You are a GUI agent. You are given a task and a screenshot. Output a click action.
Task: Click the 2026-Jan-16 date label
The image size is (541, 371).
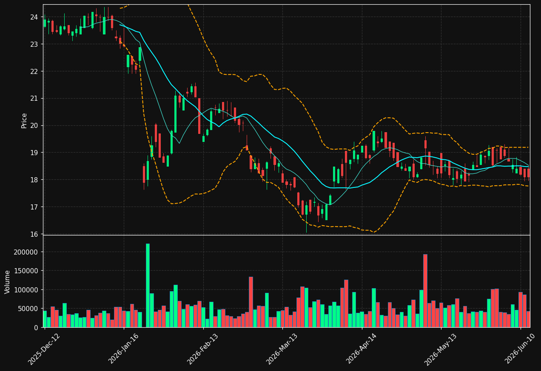click(123, 348)
